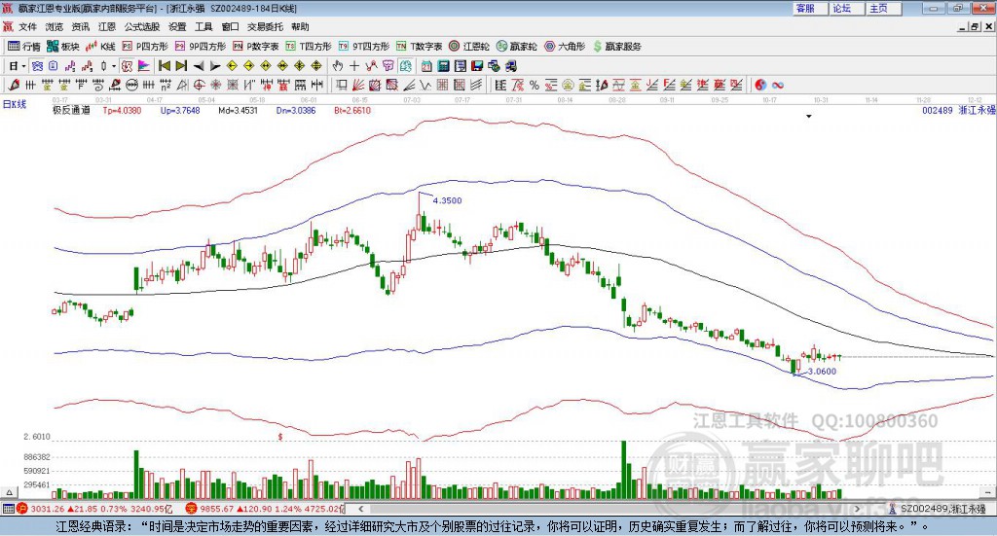
Task: Click the Bt=2.6610 indicator value
Action: [x=352, y=111]
